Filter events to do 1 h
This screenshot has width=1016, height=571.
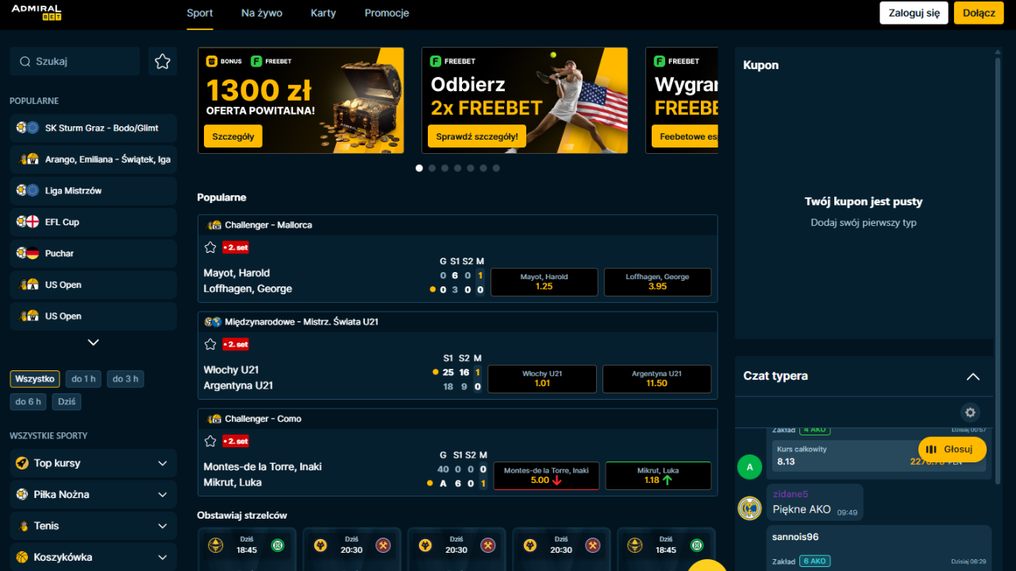coord(83,379)
